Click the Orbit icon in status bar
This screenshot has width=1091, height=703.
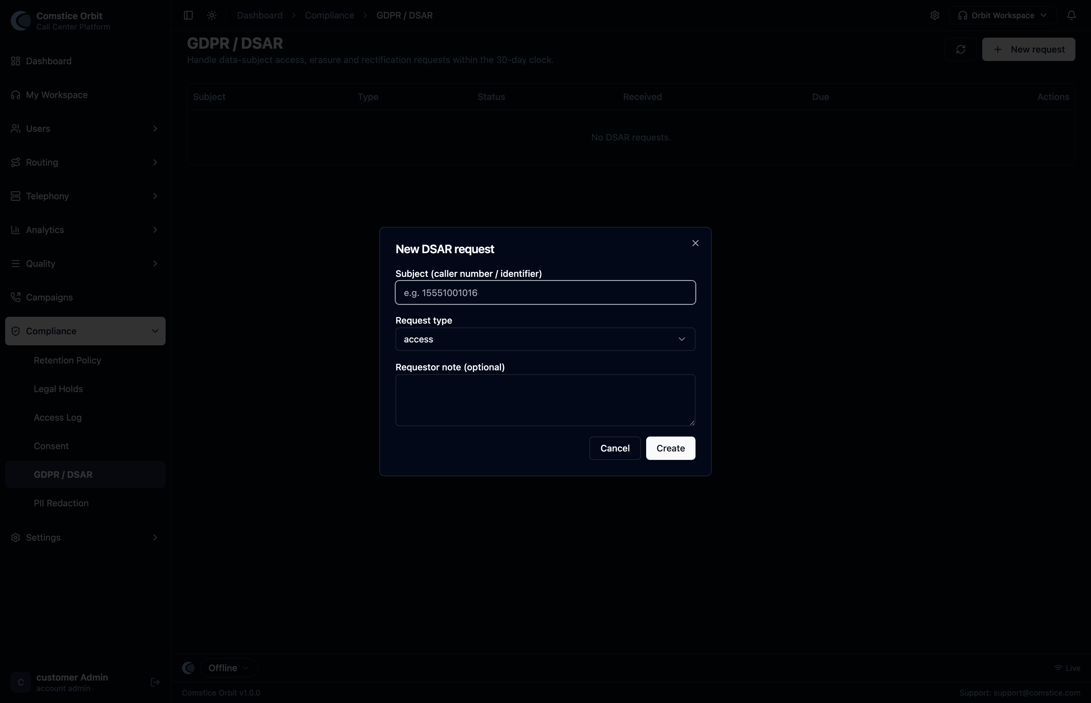pyautogui.click(x=188, y=668)
